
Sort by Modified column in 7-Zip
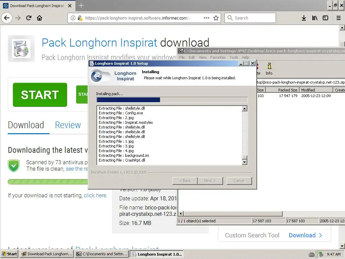coord(316,90)
